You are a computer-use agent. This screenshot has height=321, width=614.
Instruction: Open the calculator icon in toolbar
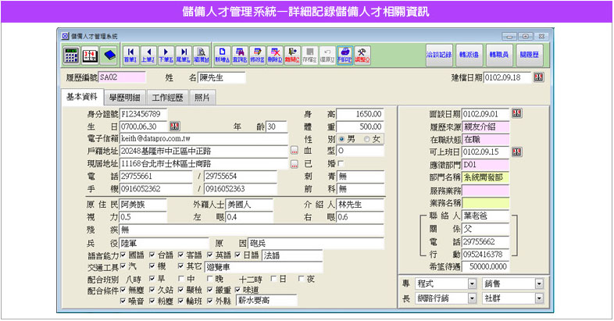(x=71, y=55)
